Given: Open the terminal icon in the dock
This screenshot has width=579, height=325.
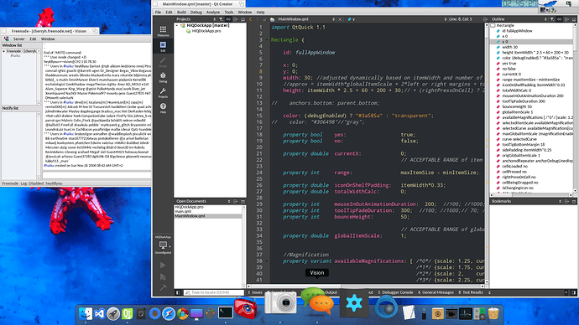Looking at the screenshot, I should tap(225, 312).
